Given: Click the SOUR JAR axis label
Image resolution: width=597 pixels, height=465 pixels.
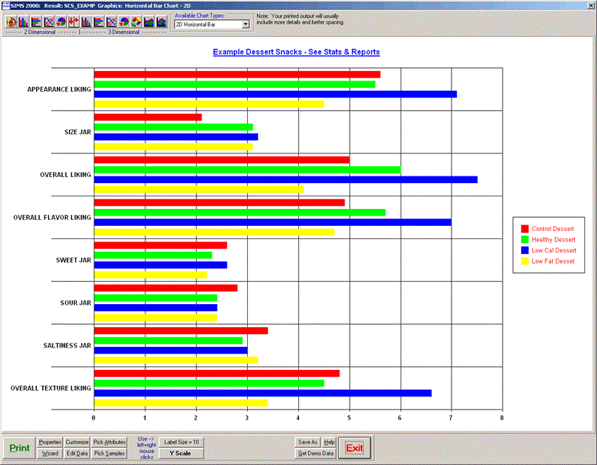Looking at the screenshot, I should coord(75,303).
